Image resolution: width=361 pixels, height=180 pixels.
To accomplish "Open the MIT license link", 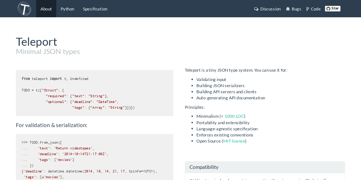I will 234,141.
